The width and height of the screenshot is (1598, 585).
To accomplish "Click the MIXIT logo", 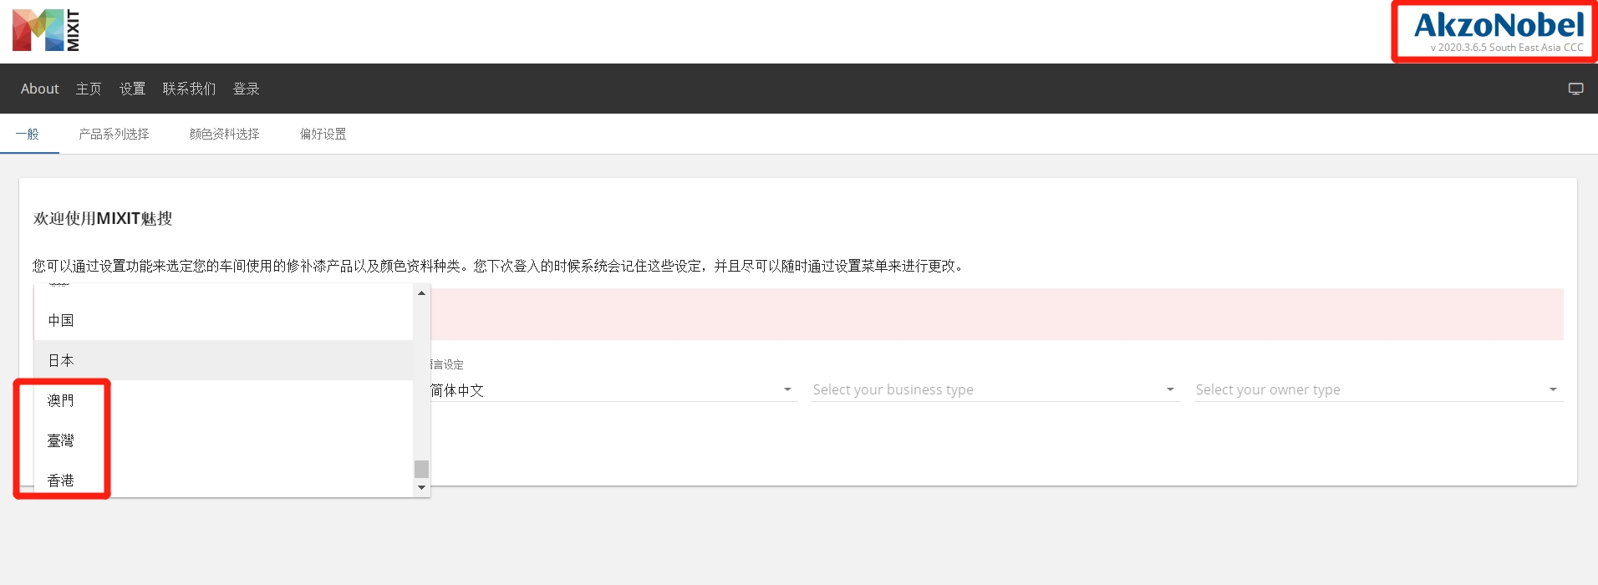I will (x=46, y=31).
